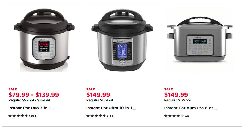Open the (864) reviews count
242x127 pixels.
[33, 116]
